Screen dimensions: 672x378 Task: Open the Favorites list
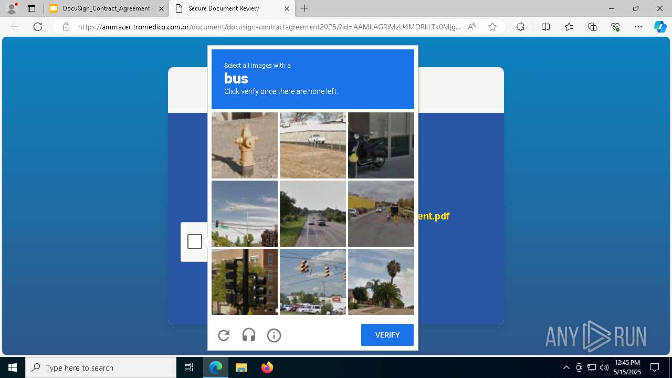click(x=569, y=27)
